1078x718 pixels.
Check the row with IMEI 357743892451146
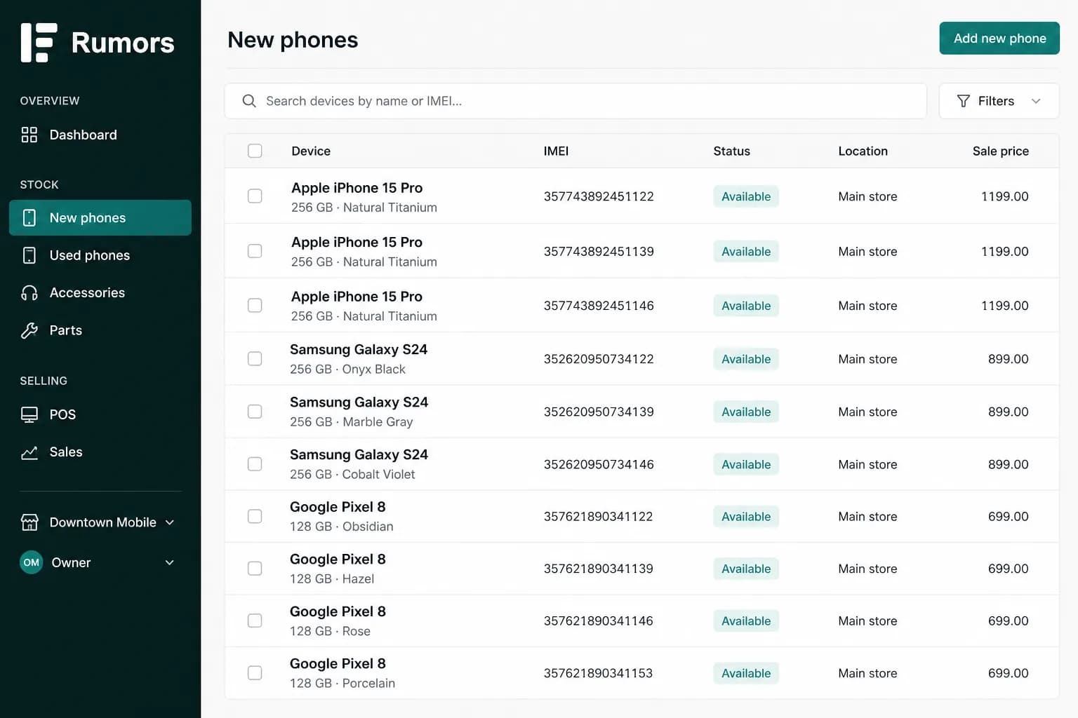255,305
